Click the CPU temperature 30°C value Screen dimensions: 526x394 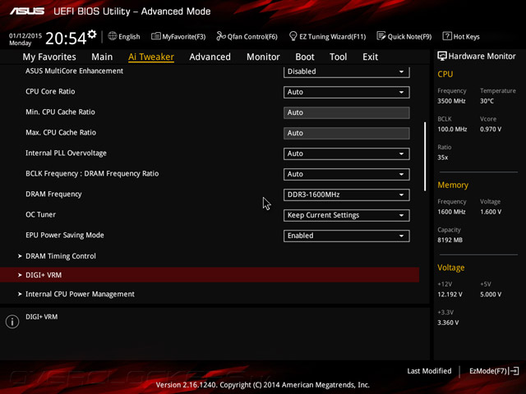tap(487, 101)
